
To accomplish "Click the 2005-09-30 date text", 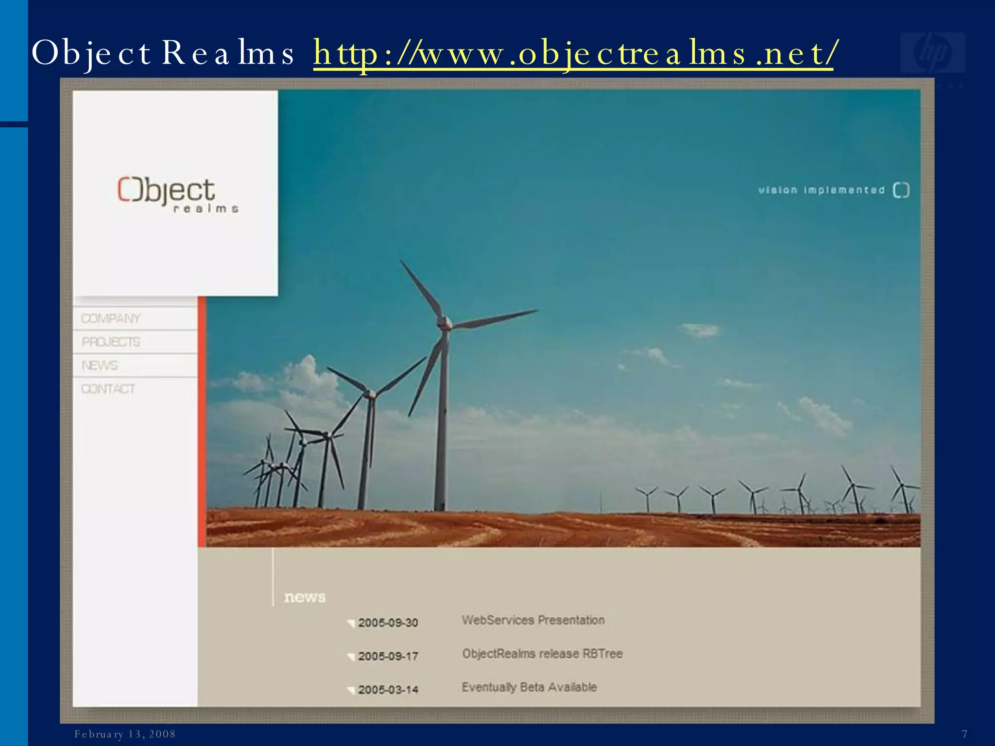I will click(x=388, y=623).
